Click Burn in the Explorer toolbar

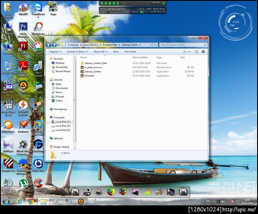click(x=116, y=52)
